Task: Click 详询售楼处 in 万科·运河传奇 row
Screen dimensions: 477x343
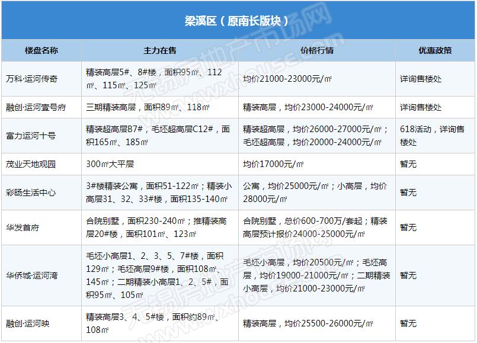Action: [x=421, y=79]
